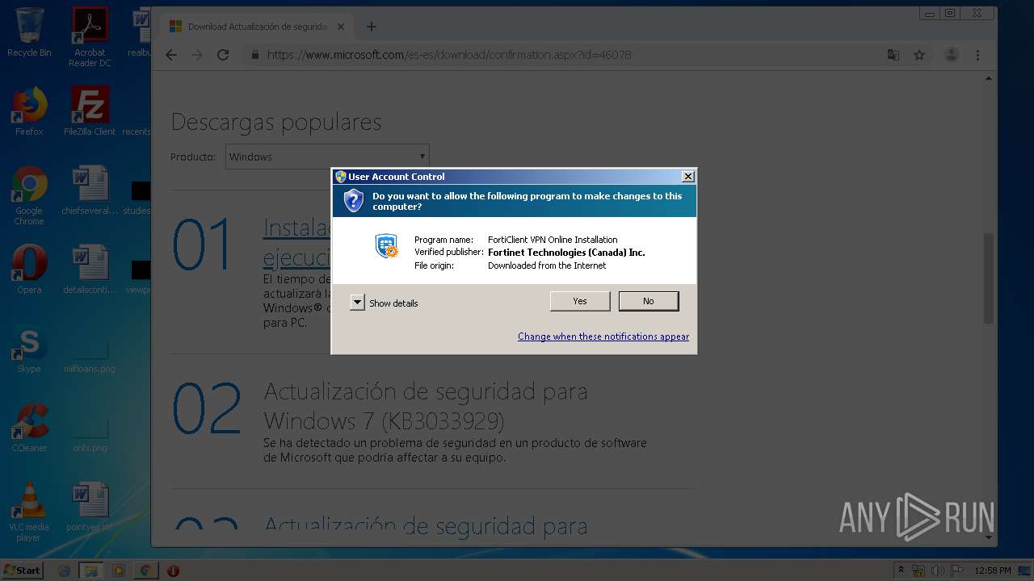The image size is (1034, 581).
Task: Click 'Fortinet Technologies (Canada) Inc.' publisher text
Action: 566,253
